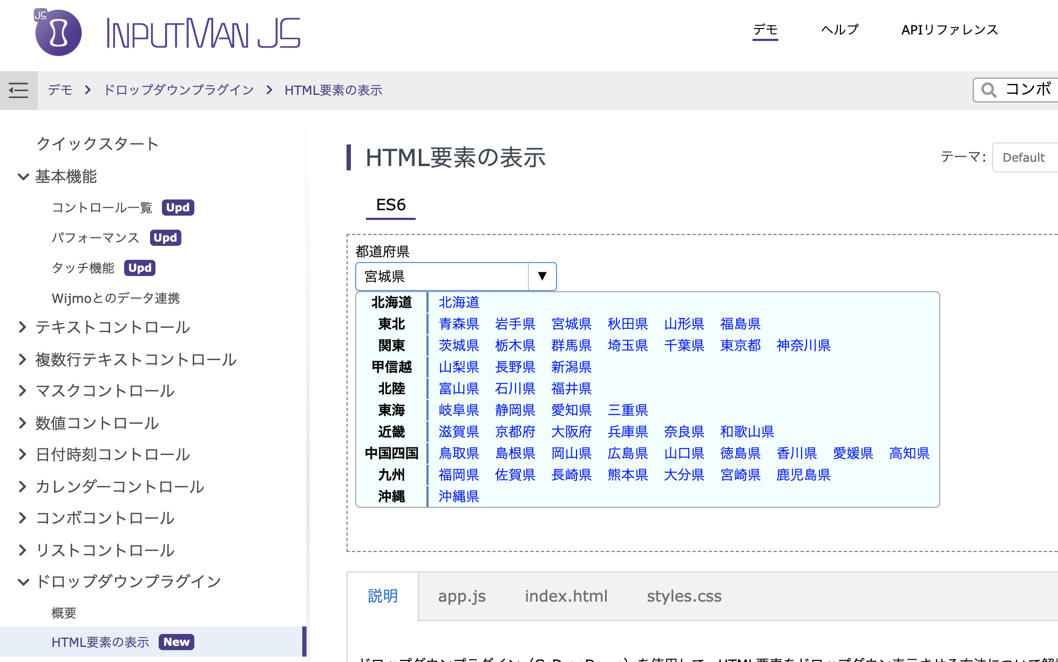This screenshot has width=1058, height=662.
Task: Select 愛知県 from the dropdown
Action: (x=572, y=410)
